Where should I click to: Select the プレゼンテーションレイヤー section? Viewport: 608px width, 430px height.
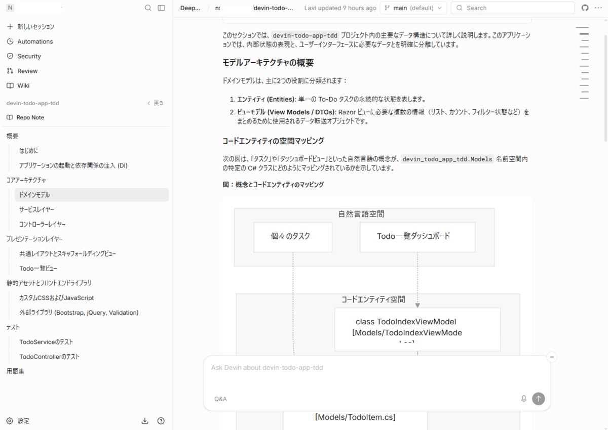tap(34, 239)
